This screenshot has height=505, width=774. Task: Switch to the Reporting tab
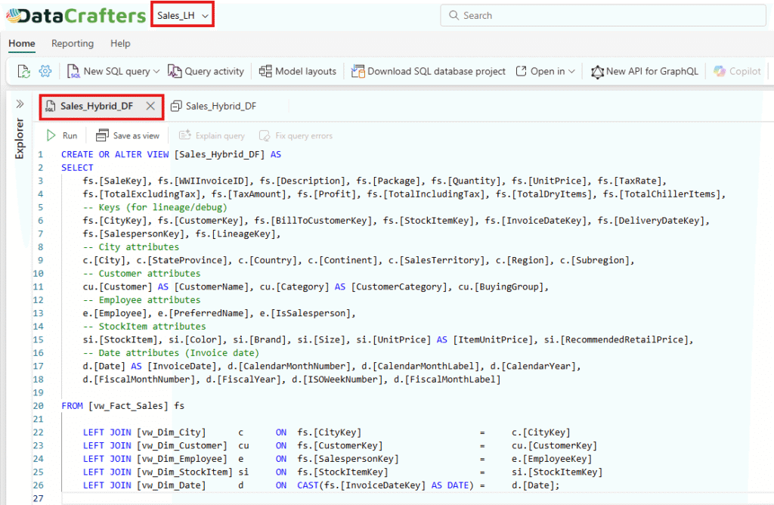point(73,43)
